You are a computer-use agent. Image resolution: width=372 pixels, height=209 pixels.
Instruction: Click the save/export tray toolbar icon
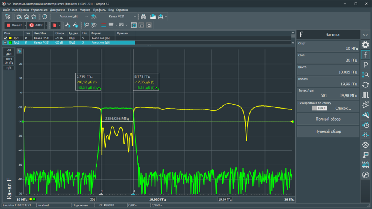[160, 17]
